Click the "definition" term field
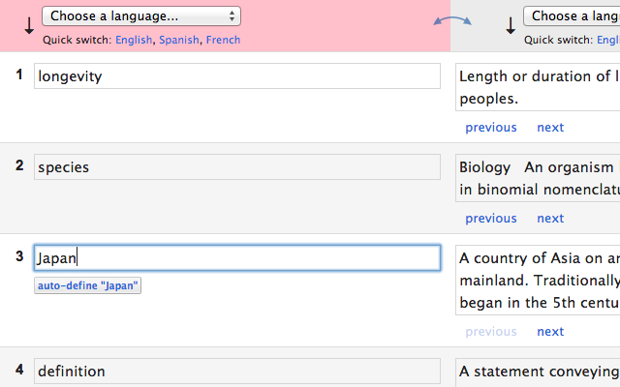Viewport: 620px width, 387px height. point(237,372)
